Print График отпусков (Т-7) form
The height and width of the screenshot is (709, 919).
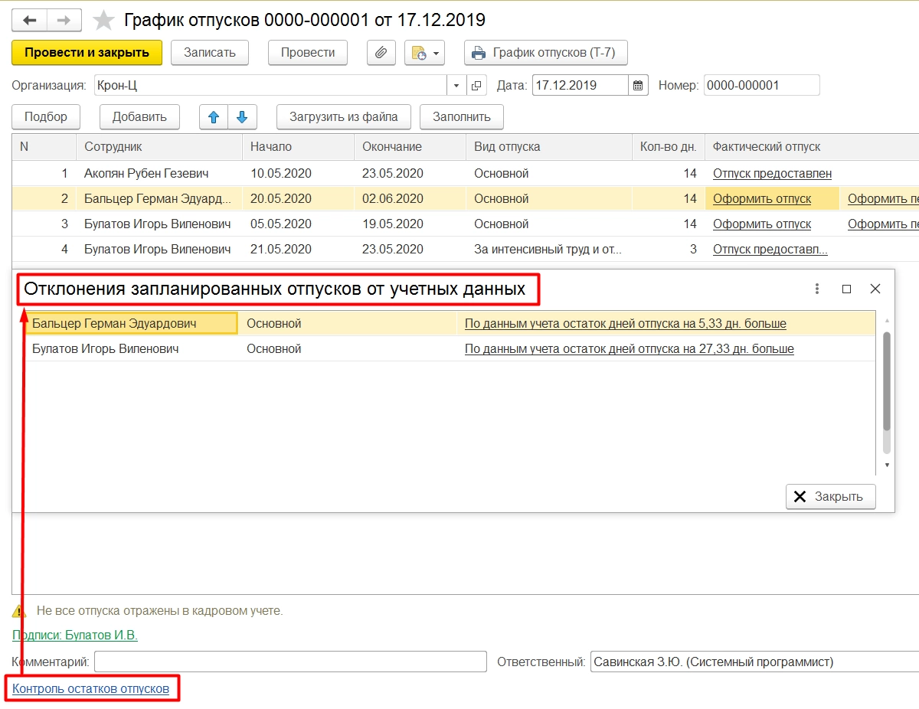545,53
